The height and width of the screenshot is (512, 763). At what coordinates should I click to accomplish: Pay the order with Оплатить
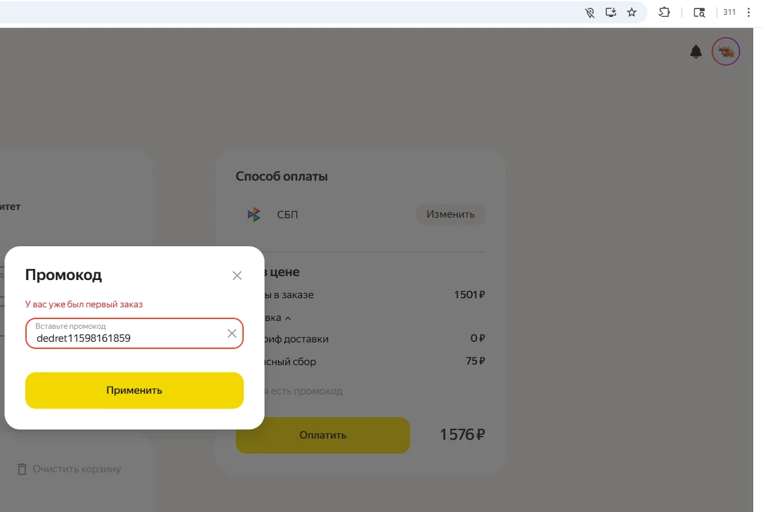click(x=322, y=435)
